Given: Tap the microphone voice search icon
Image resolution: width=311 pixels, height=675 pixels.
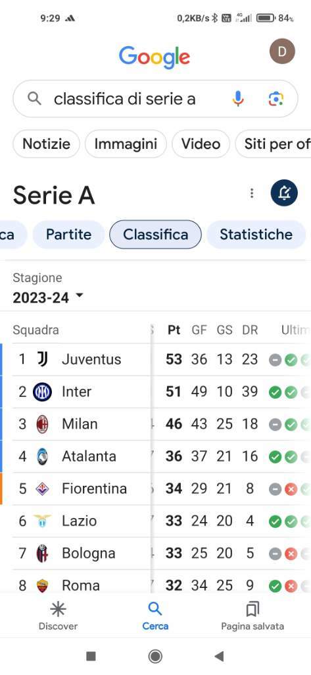Looking at the screenshot, I should click(x=238, y=99).
